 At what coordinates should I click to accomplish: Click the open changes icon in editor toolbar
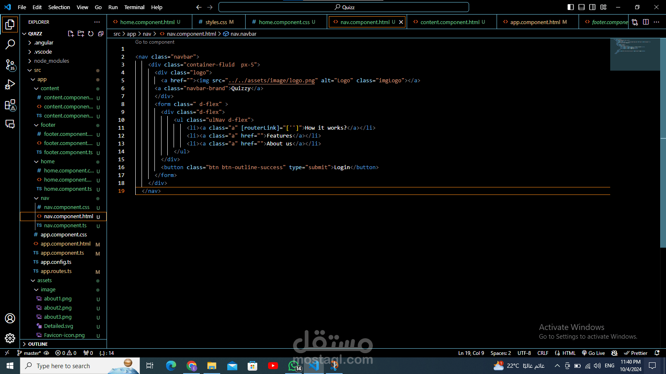[635, 22]
